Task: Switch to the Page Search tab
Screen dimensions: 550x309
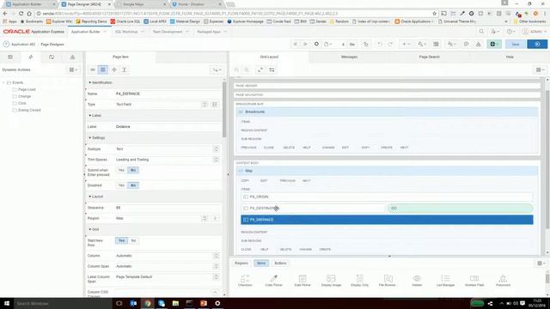Action: [x=429, y=57]
